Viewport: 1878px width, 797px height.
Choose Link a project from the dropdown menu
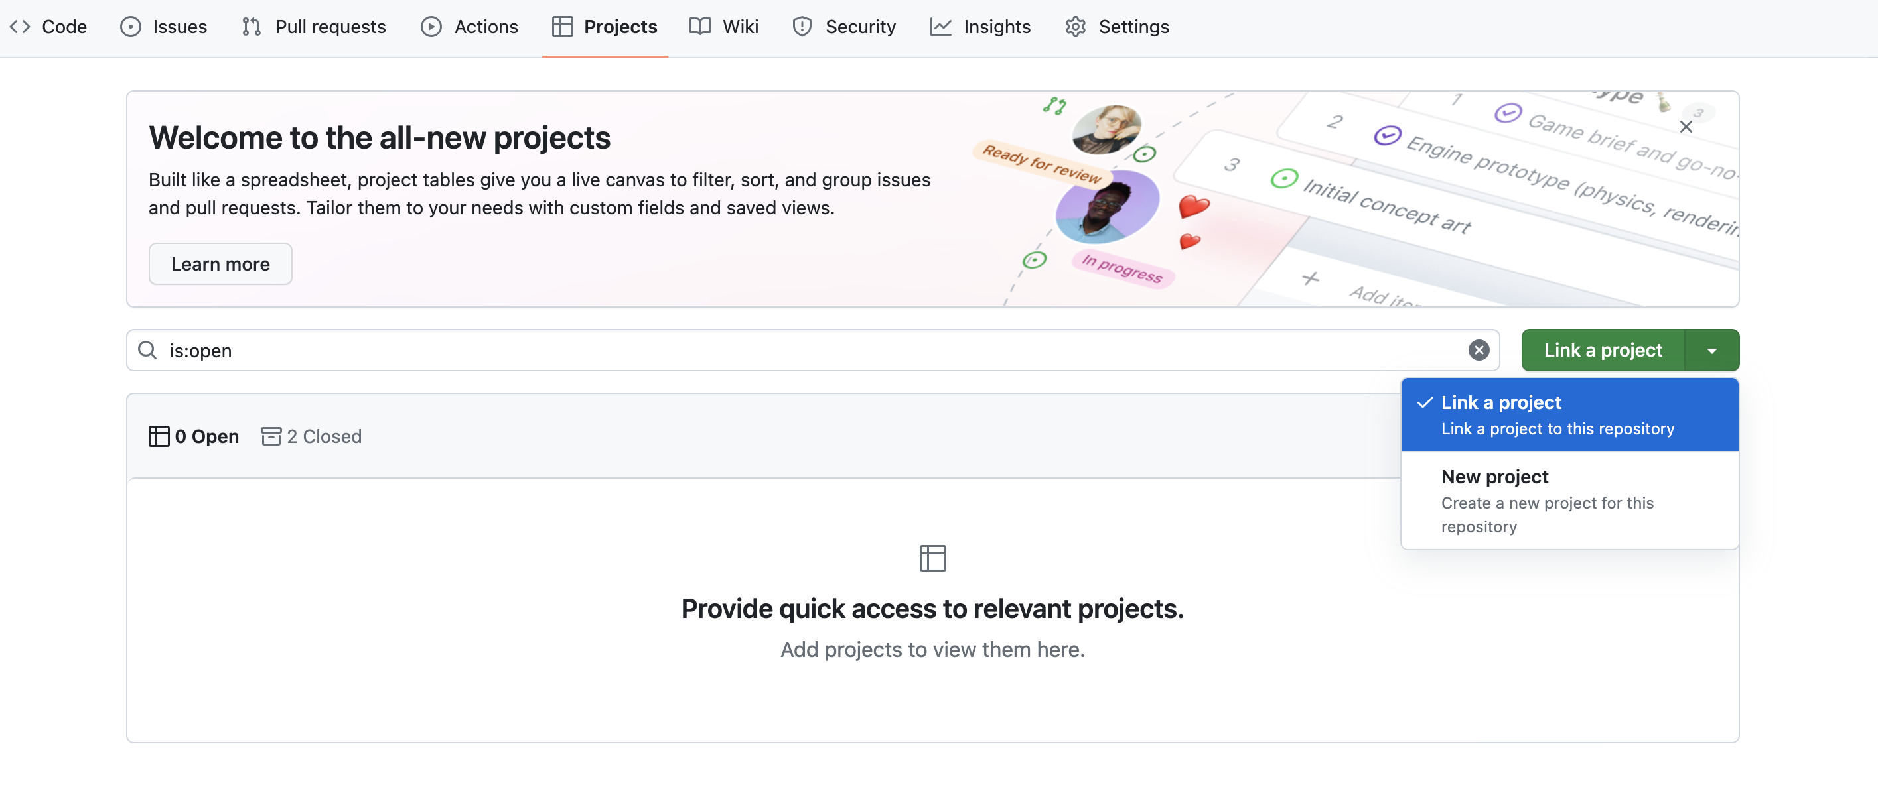1500,414
